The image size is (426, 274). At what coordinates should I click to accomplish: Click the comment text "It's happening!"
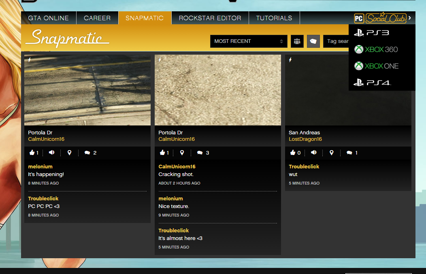coord(46,174)
